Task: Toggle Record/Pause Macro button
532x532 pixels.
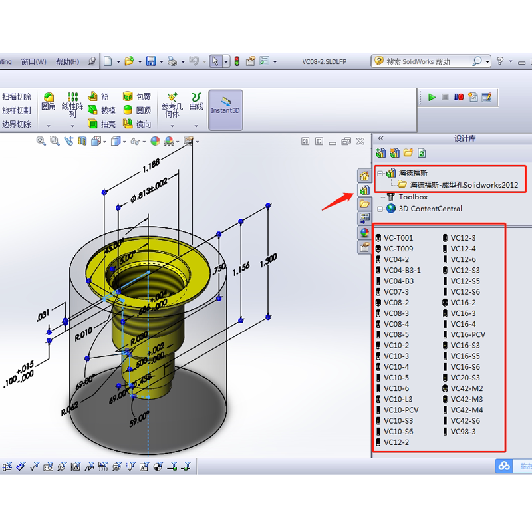Action: pos(459,97)
